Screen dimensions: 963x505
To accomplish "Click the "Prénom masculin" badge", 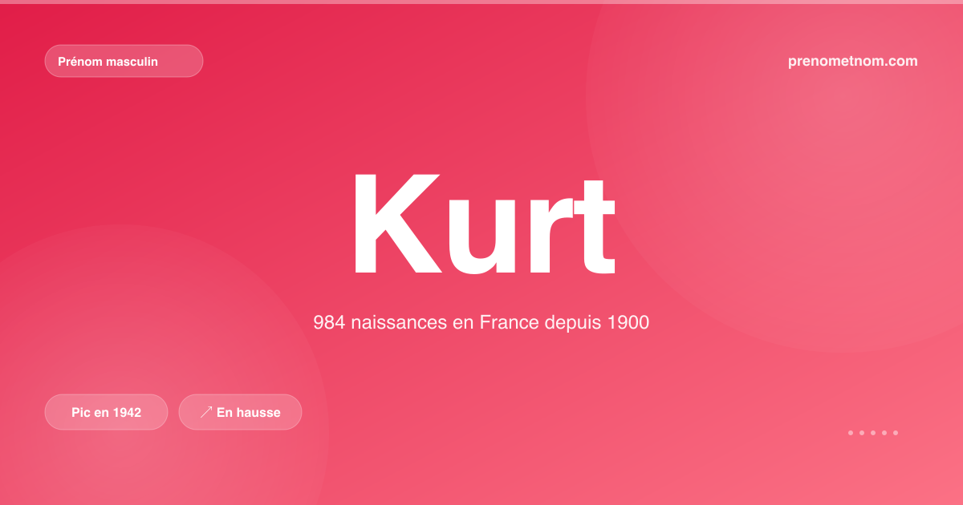I will [x=124, y=61].
